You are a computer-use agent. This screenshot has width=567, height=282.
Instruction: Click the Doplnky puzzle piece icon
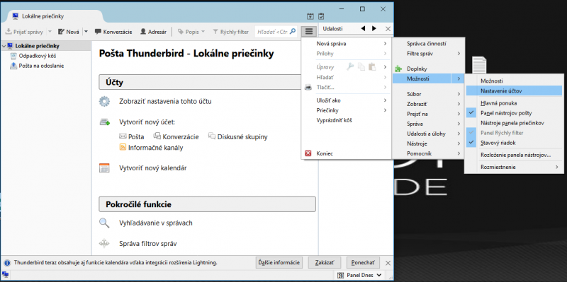pos(398,69)
